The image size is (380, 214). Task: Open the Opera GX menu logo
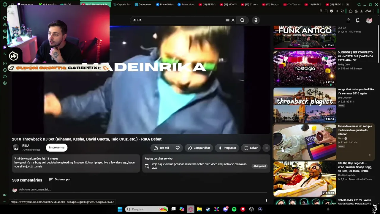click(x=5, y=4)
